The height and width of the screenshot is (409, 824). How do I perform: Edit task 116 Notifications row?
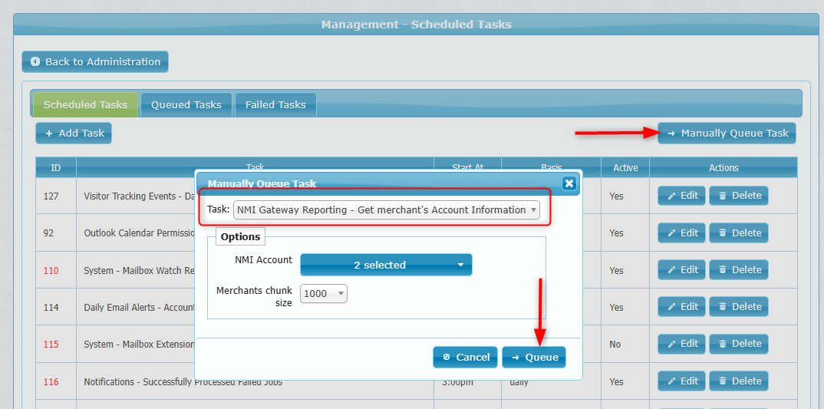coord(681,381)
